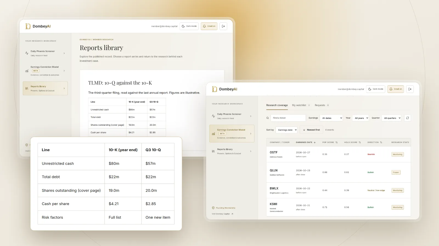The height and width of the screenshot is (246, 439).
Task: Click the refresh icon beside All quarters
Action: point(407,118)
